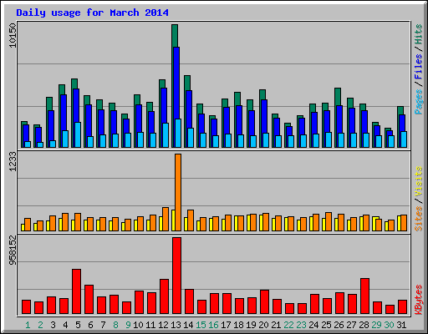This screenshot has width=428, height=334.
Task: Click the tallest red KBytes bar on day 13
Action: coord(176,276)
